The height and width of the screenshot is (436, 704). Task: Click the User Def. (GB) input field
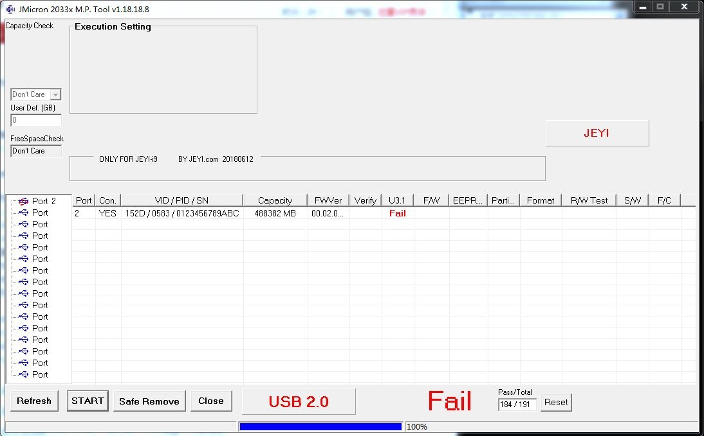click(x=36, y=120)
